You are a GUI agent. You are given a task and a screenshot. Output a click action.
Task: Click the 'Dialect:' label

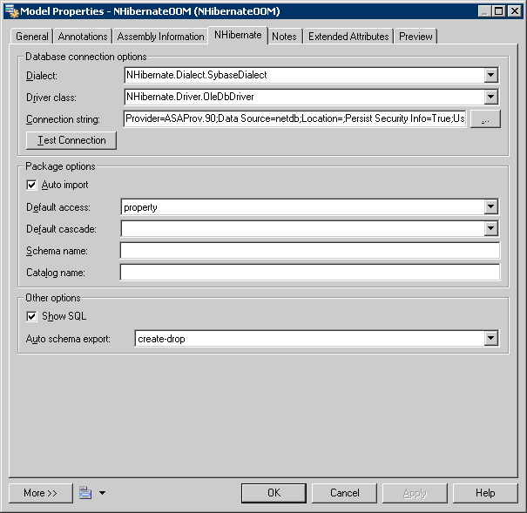click(x=42, y=76)
